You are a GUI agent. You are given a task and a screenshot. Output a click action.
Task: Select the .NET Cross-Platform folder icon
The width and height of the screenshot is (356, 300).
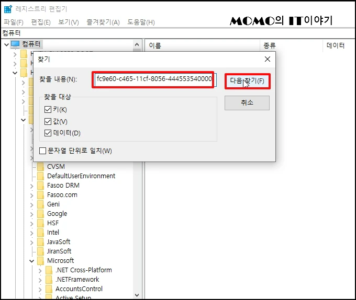(49, 270)
